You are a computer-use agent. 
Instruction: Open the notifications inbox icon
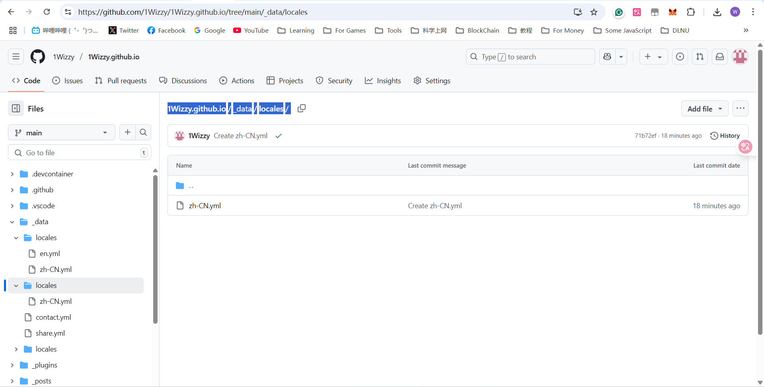tap(720, 57)
